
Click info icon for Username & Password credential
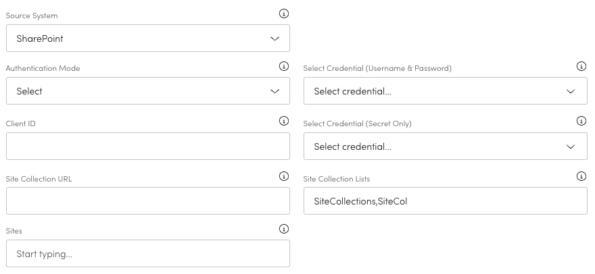[x=581, y=66]
